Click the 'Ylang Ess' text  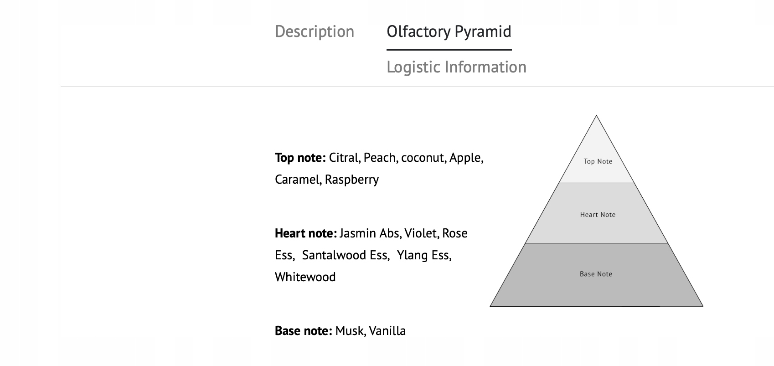pyautogui.click(x=423, y=255)
